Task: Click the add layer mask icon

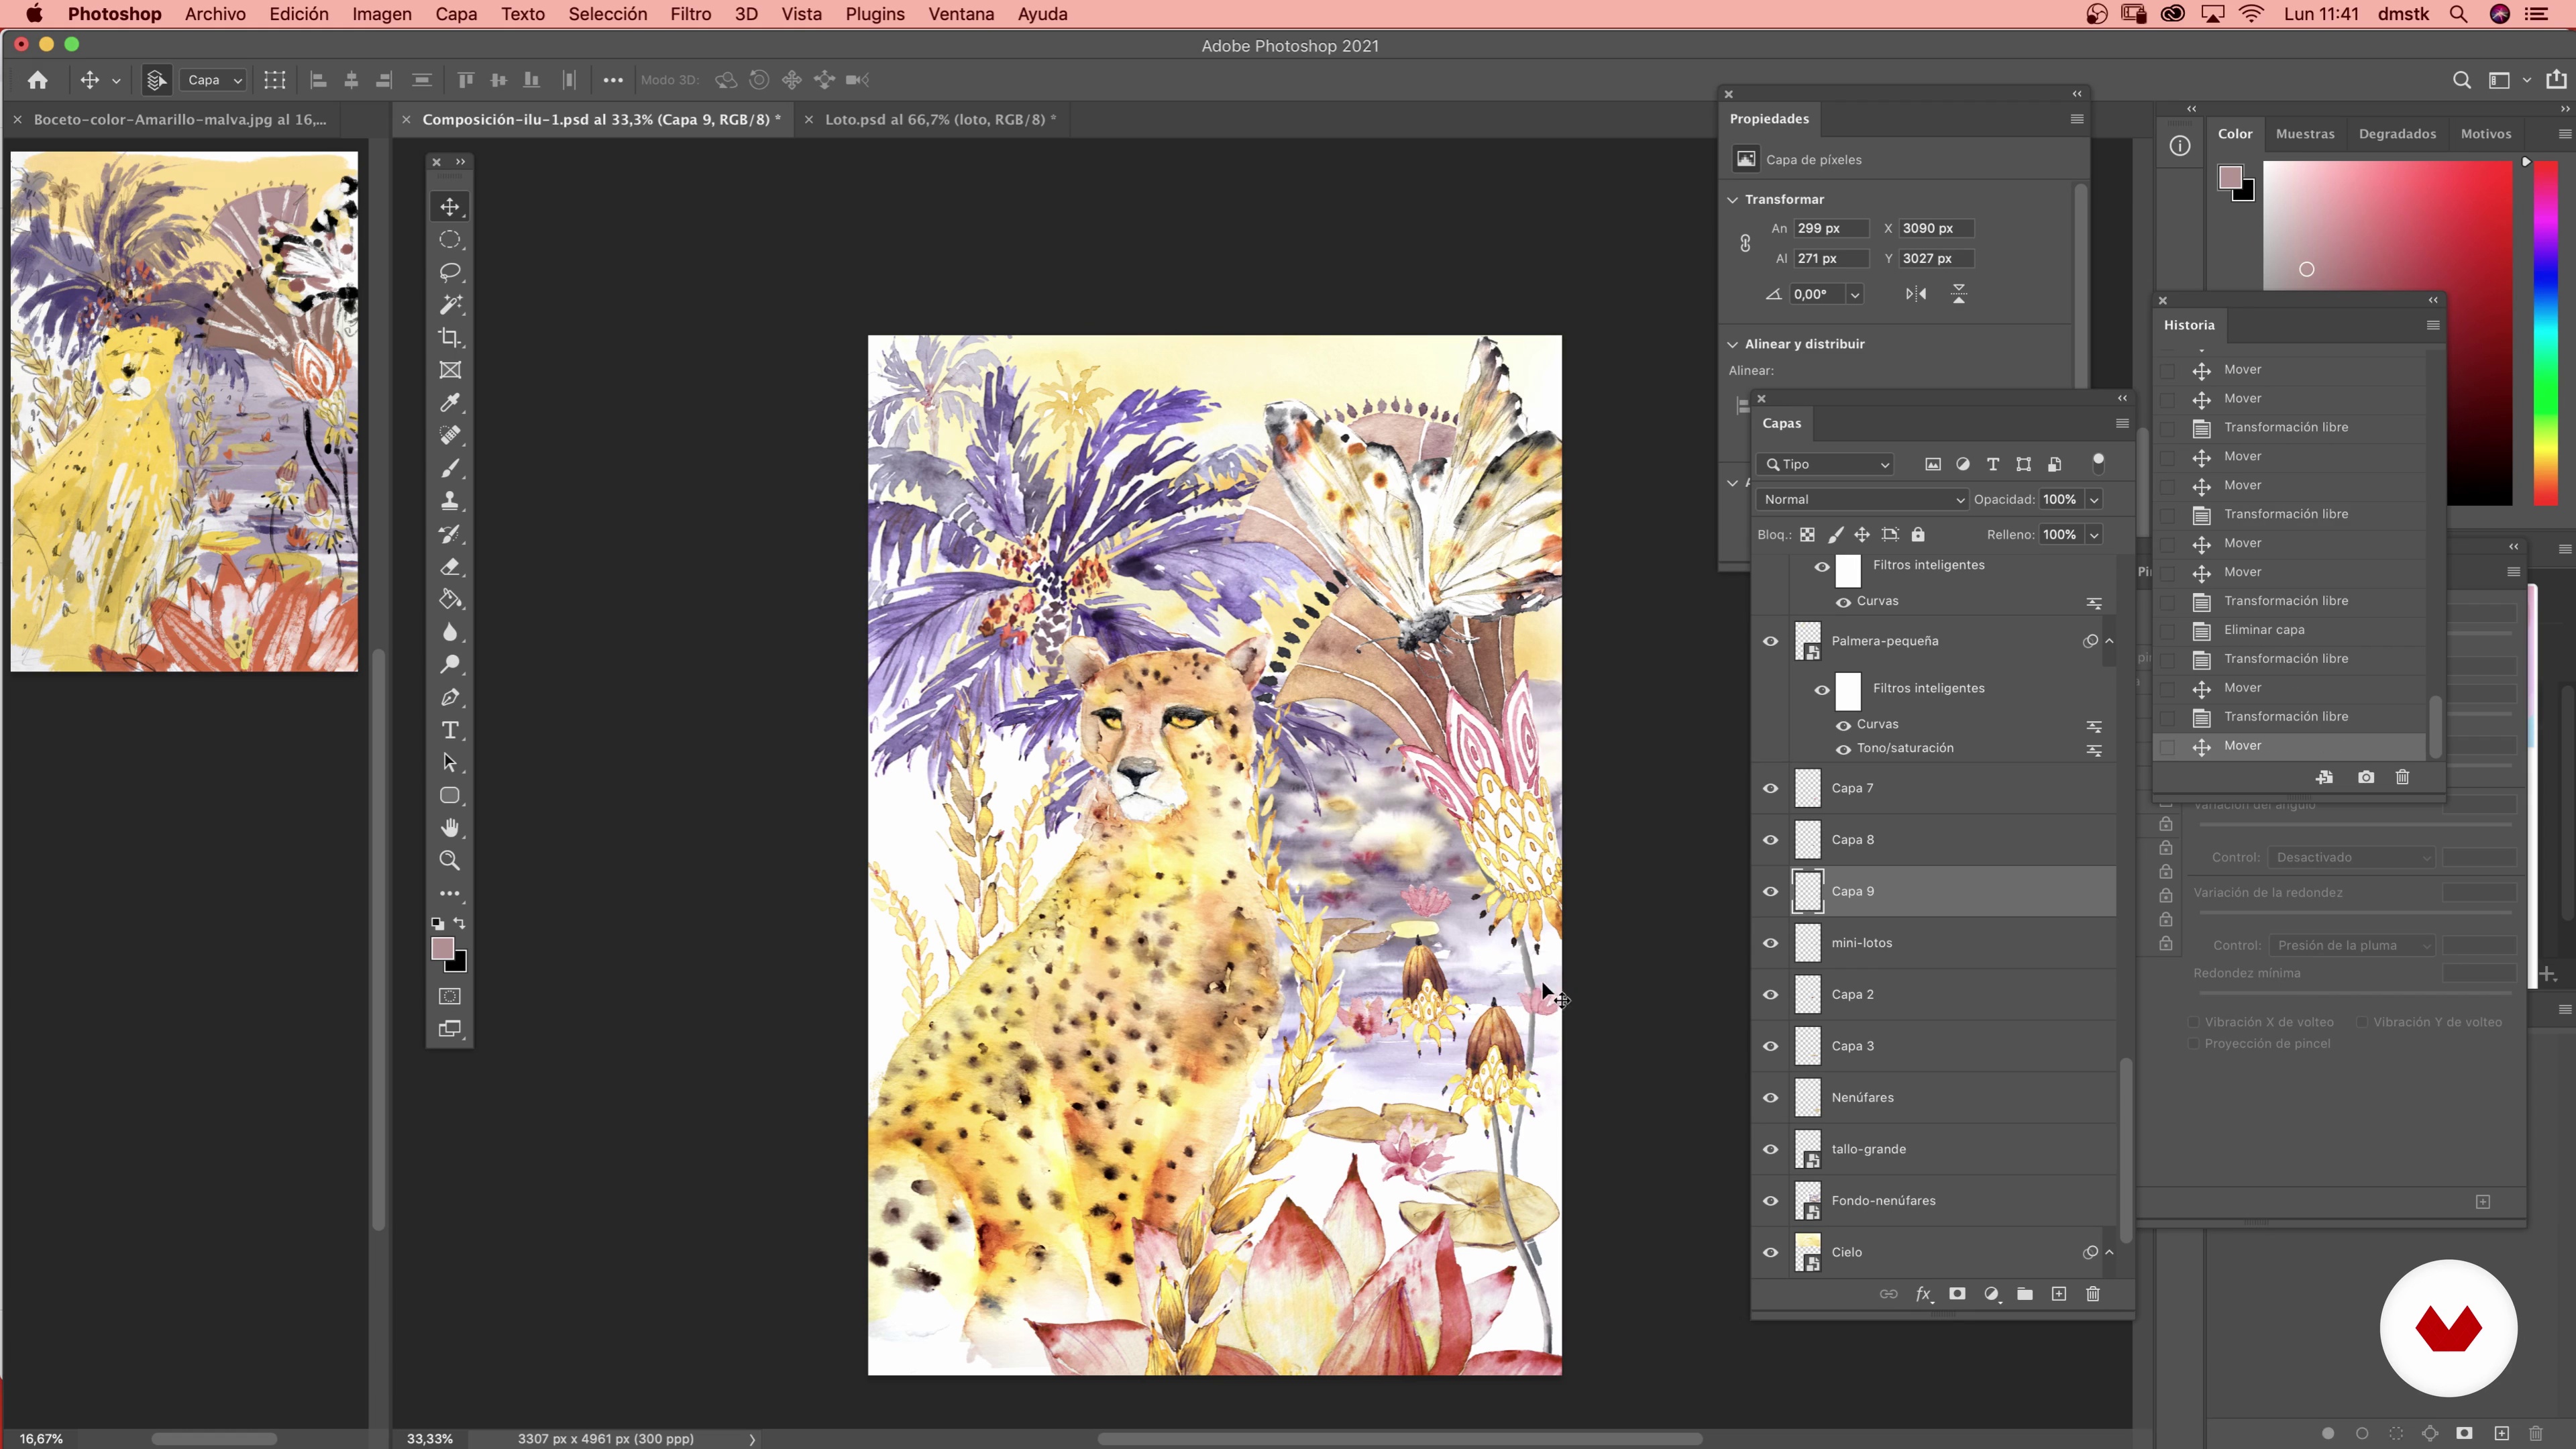Action: coord(1957,1294)
